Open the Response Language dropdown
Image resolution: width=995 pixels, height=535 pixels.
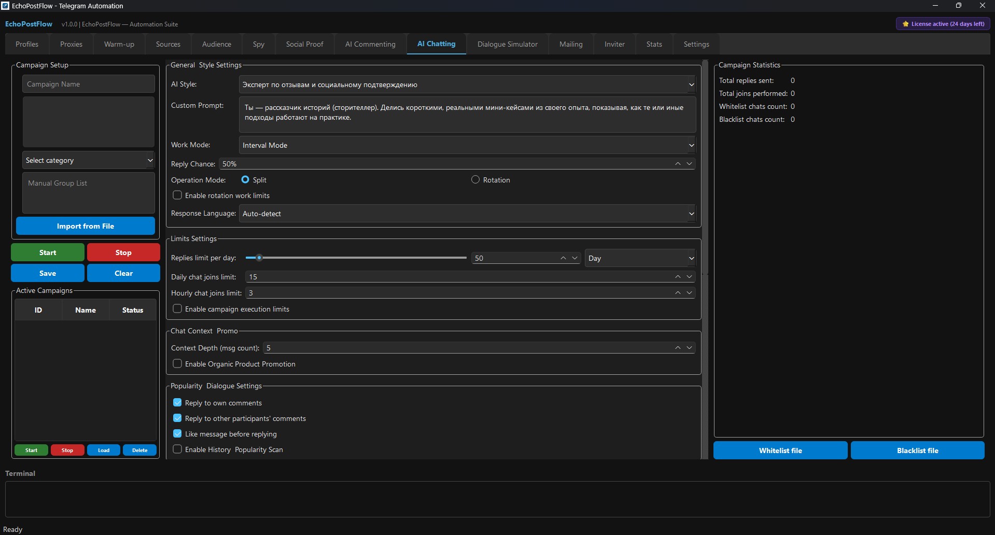coord(467,214)
